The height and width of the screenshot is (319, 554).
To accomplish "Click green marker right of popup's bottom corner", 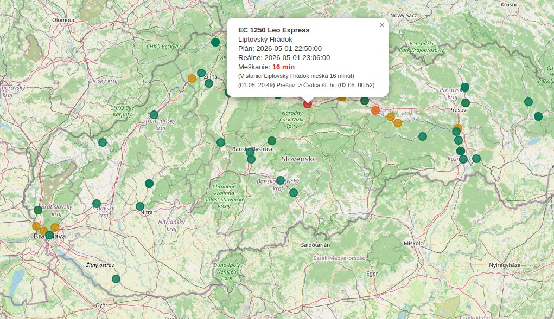I will coord(365,101).
